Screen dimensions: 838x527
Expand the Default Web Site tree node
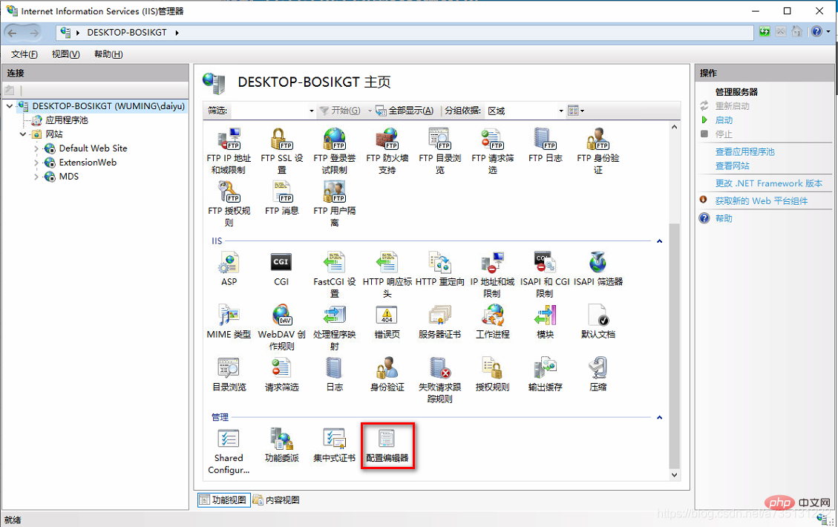[36, 148]
